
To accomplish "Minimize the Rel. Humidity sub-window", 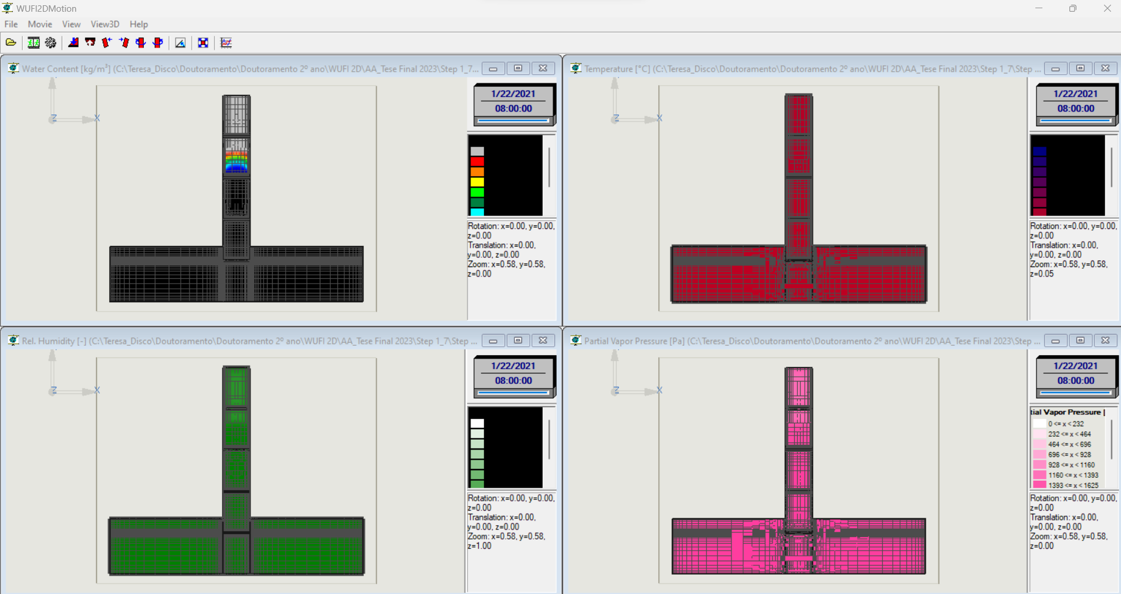I will click(x=493, y=341).
